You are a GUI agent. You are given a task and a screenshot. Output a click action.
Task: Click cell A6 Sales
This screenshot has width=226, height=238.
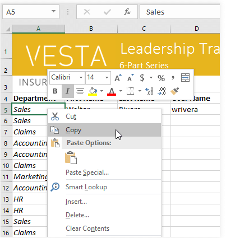(30, 120)
